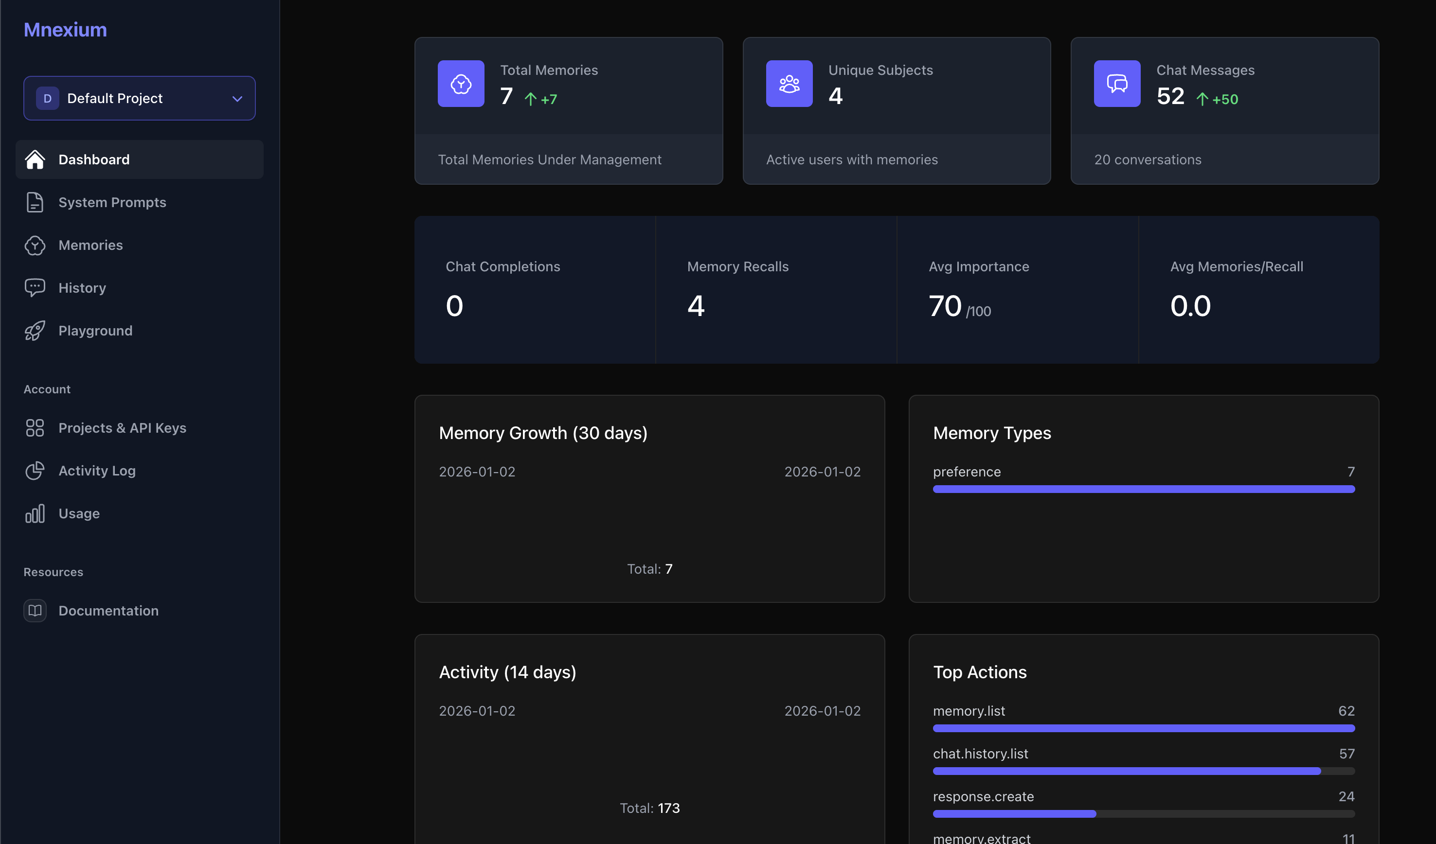1436x844 pixels.
Task: Click the Documentation book icon
Action: 36,610
